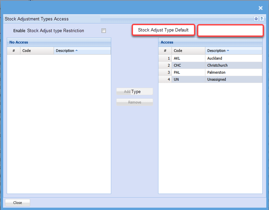
Task: Click the Stock Adjustment Types Access title
Action: (x=37, y=19)
